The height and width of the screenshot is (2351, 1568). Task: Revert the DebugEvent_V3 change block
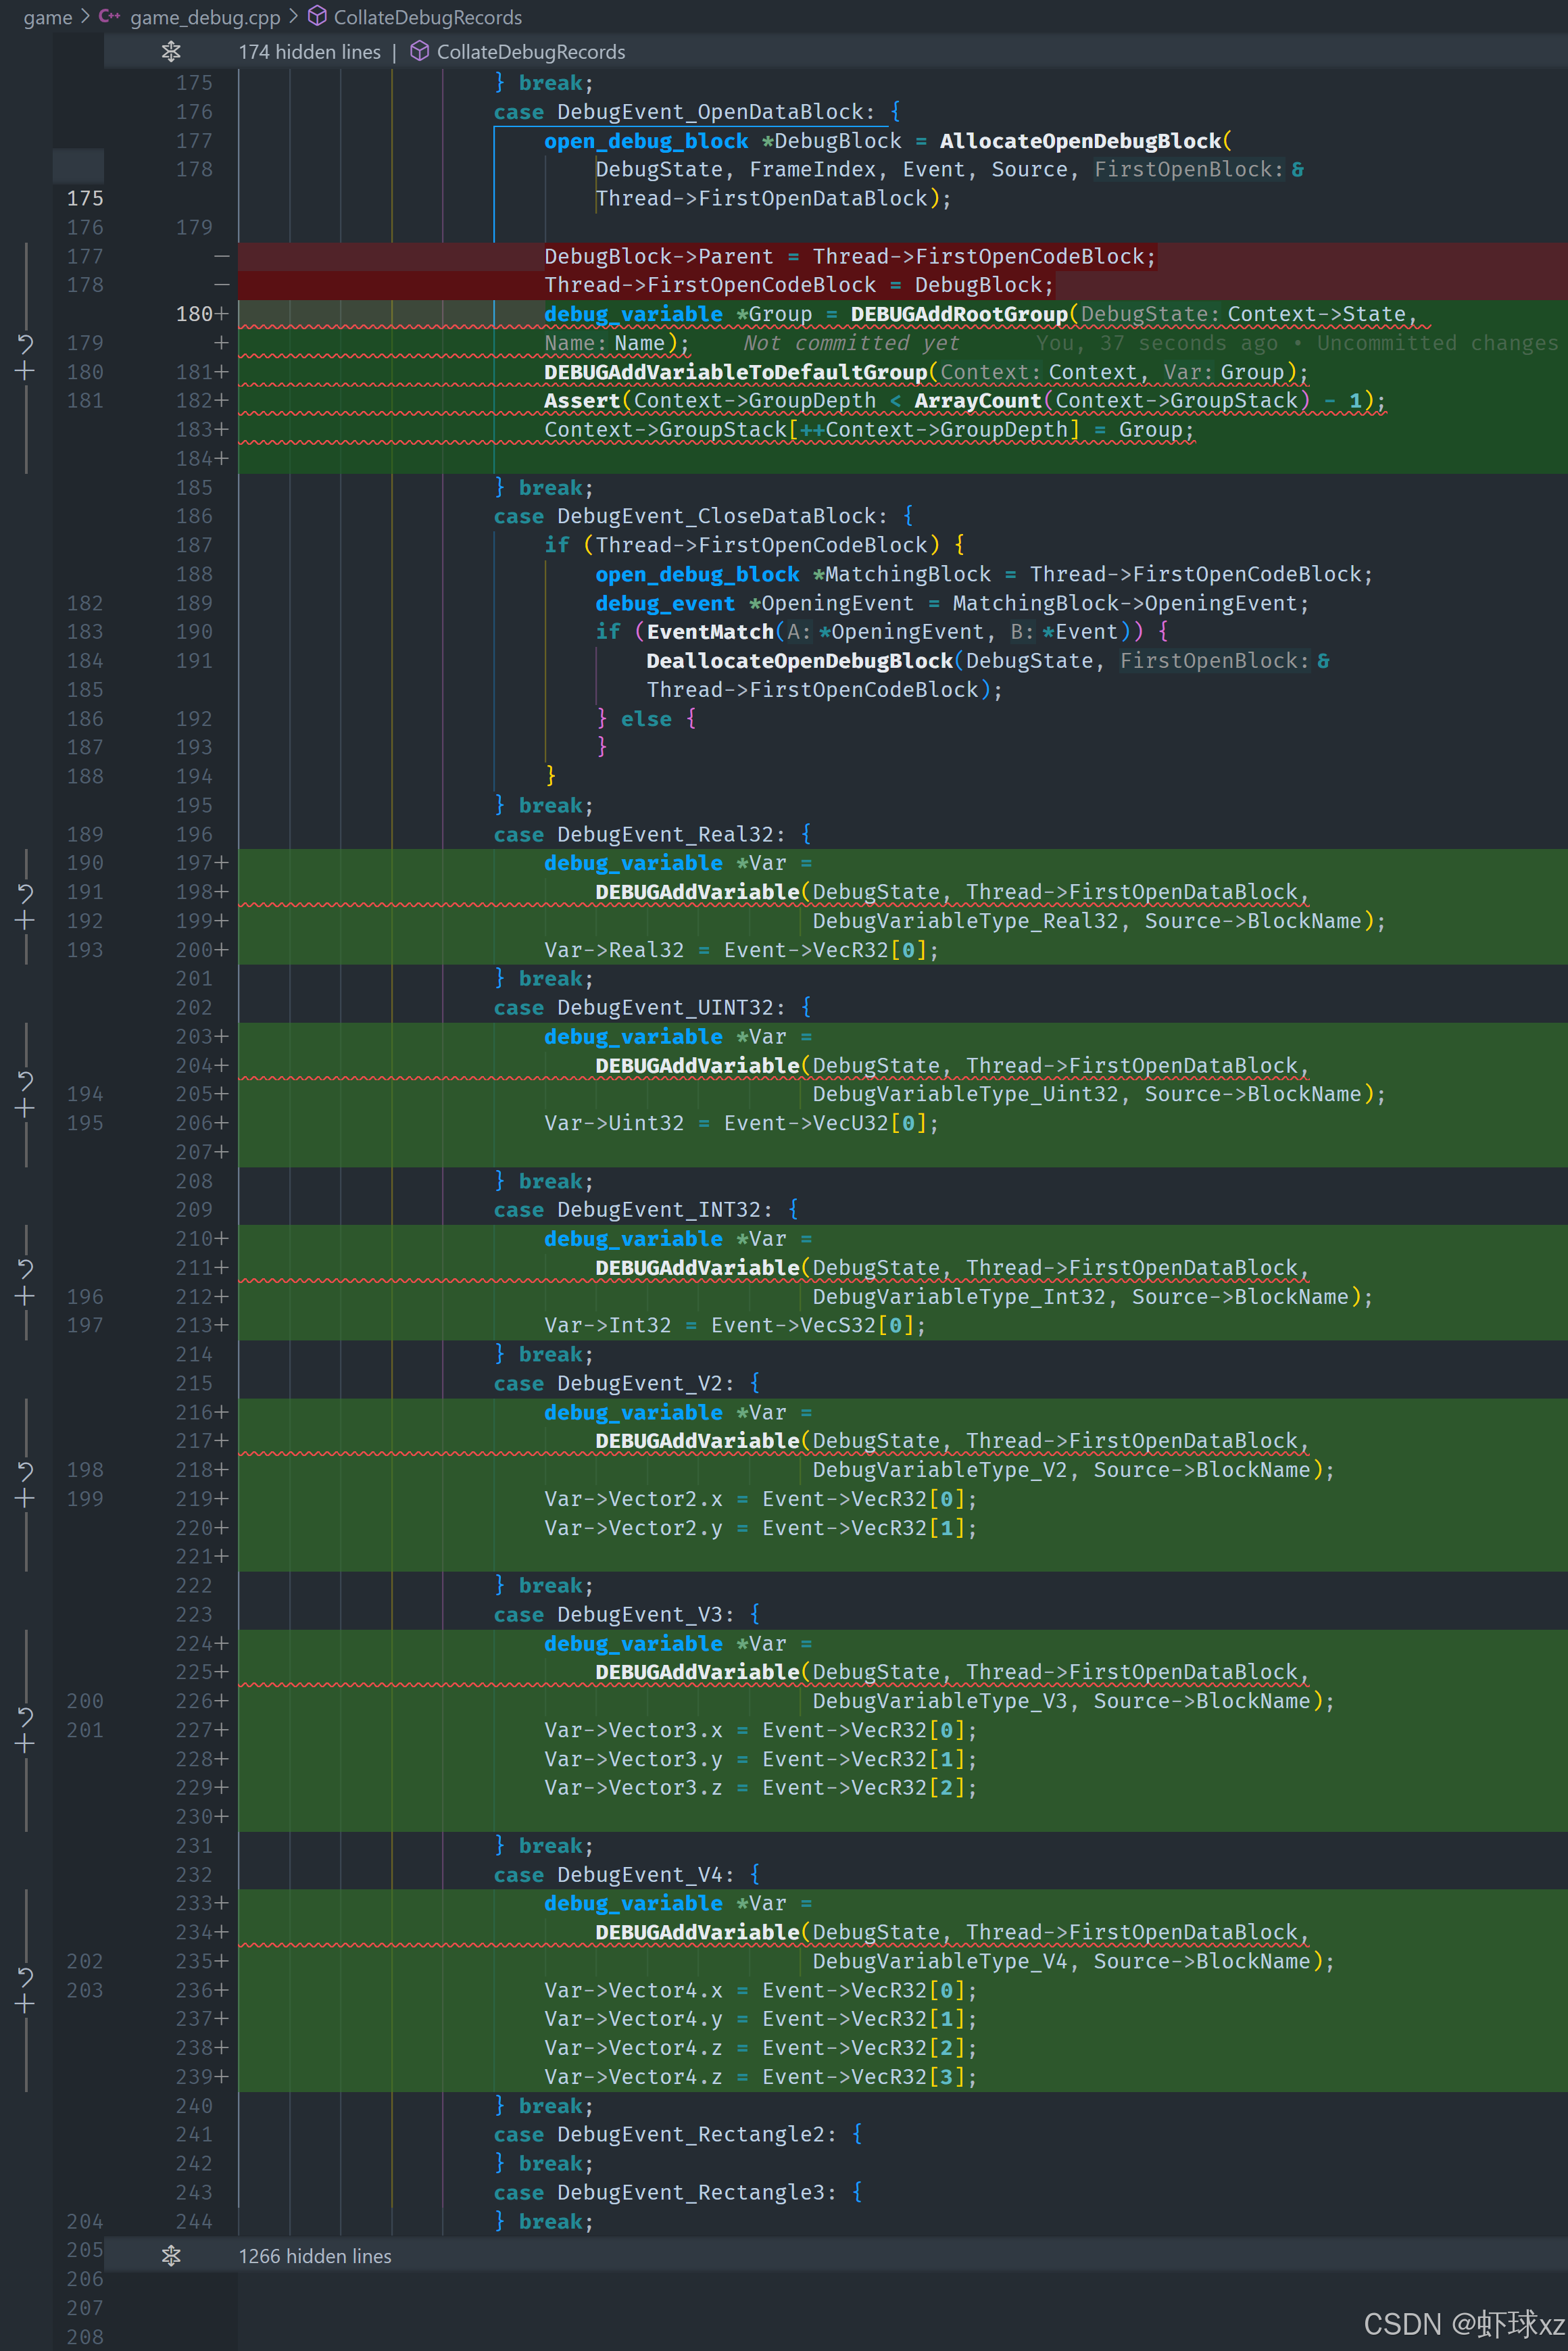click(25, 1716)
